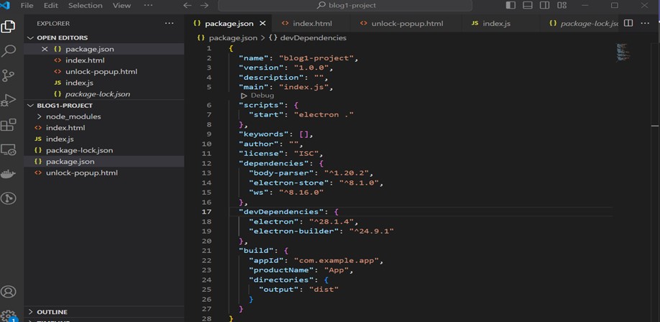660x322 pixels.
Task: Toggle the bottom panel visibility
Action: pos(527,5)
